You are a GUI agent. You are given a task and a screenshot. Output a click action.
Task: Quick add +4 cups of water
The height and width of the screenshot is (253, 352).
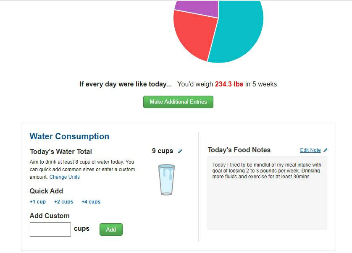tap(91, 202)
